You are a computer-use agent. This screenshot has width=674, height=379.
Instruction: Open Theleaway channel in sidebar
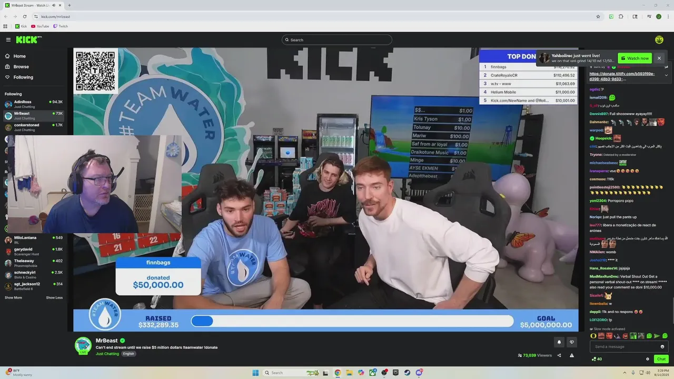[34, 263]
